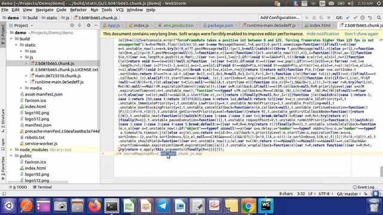The width and height of the screenshot is (383, 215).
Task: Click the Don't show again link
Action: point(361,34)
